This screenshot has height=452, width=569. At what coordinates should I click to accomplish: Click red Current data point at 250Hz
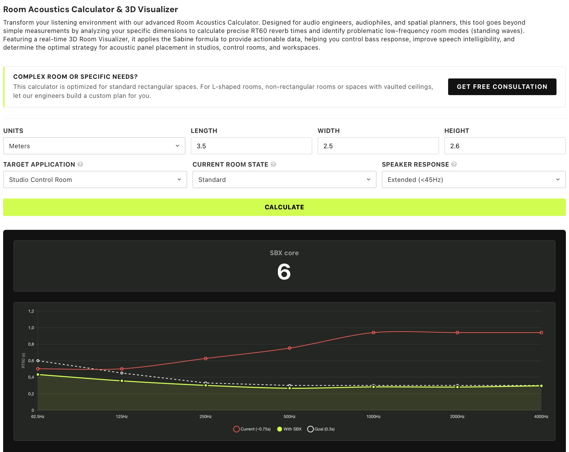[206, 358]
